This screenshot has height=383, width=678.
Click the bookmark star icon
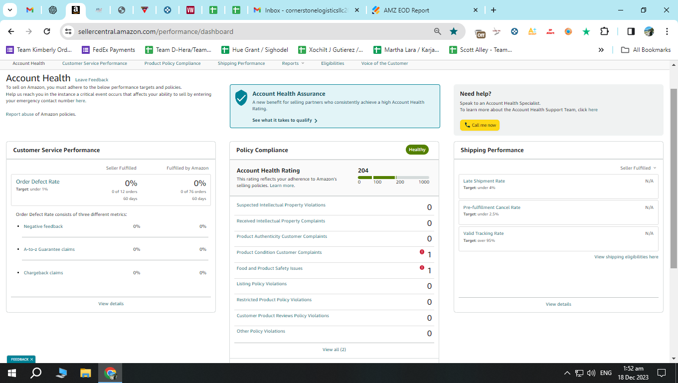point(454,31)
